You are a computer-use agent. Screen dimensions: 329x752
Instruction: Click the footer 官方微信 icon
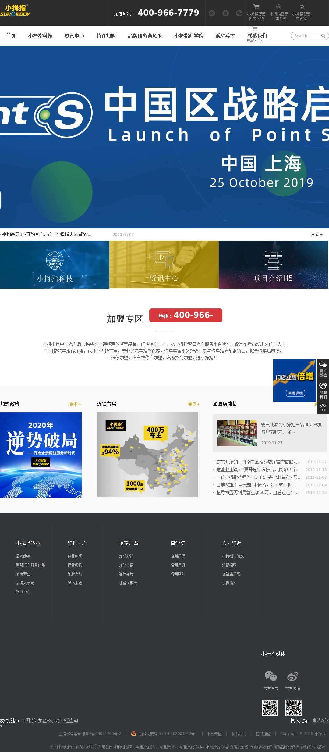pyautogui.click(x=271, y=676)
